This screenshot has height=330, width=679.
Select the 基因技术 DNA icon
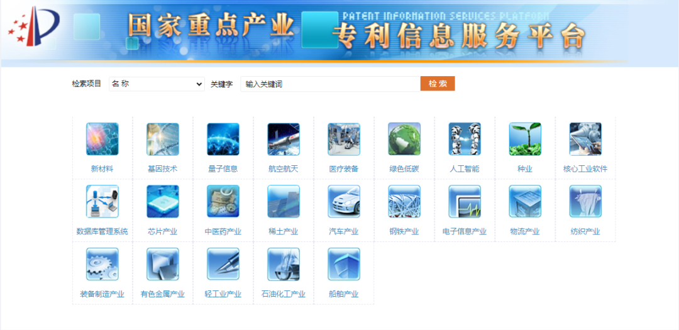[x=162, y=139]
